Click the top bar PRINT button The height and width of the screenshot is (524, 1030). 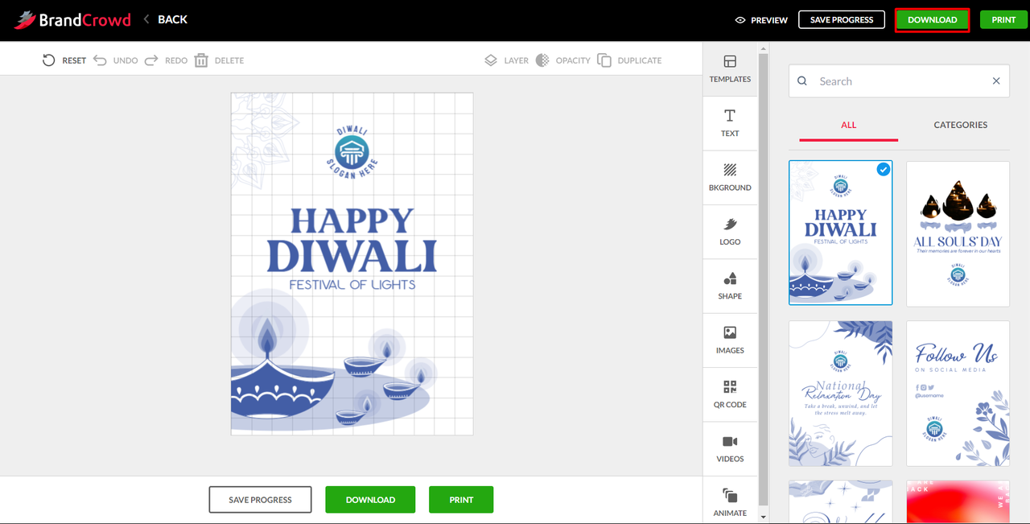coord(1003,20)
